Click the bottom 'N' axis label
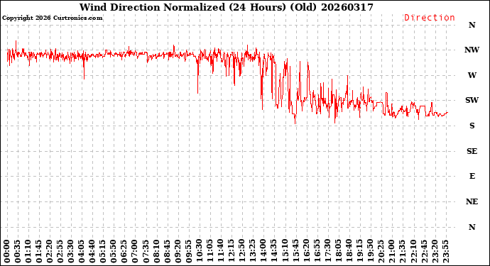 click(472, 227)
